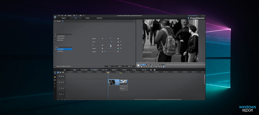Click the high contrast half-circle icon

tap(118, 42)
